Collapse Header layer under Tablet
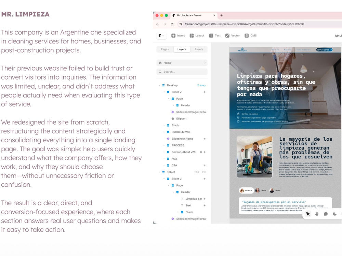342x256 pixels. (x=173, y=192)
